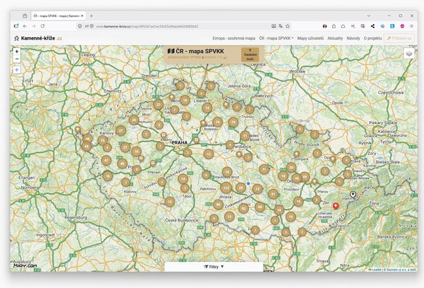Viewport: 424px width, 288px height.
Task: Click the 45 cluster marker at western border
Action: pyautogui.click(x=86, y=146)
